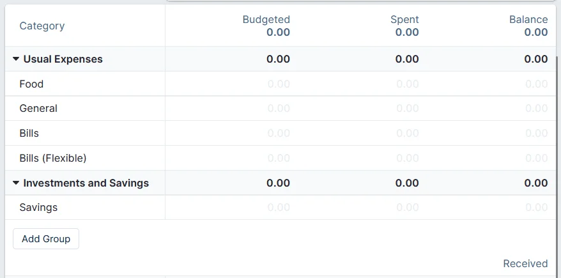This screenshot has height=278, width=561.
Task: Open the Food spent amount
Action: [408, 84]
